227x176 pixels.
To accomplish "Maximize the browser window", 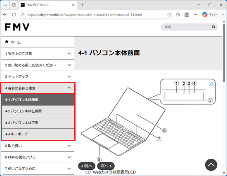I will tap(210, 5).
